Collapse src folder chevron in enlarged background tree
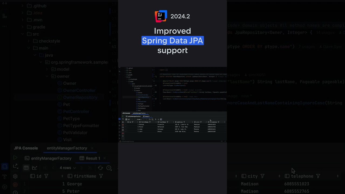 coord(22,34)
